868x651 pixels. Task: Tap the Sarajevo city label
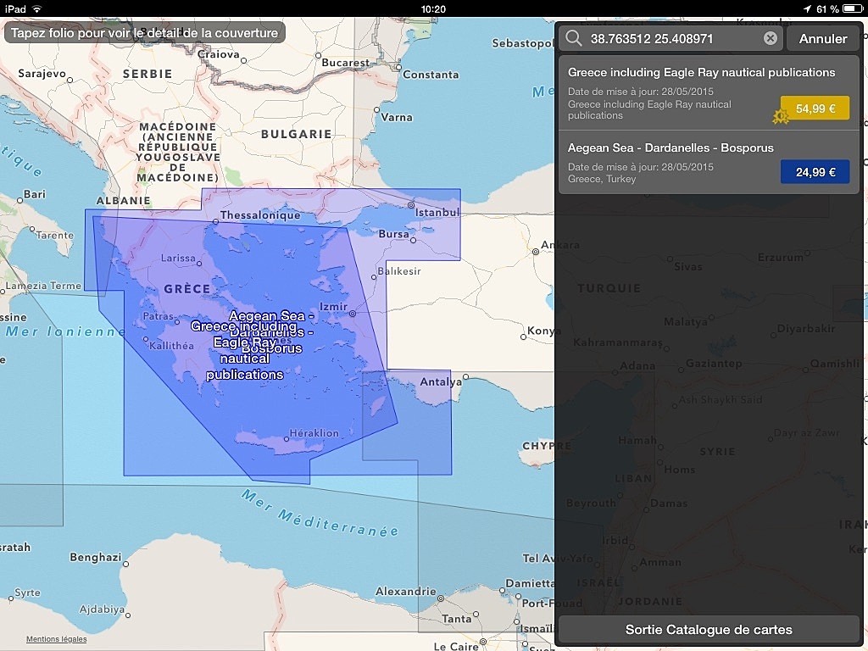pyautogui.click(x=42, y=74)
